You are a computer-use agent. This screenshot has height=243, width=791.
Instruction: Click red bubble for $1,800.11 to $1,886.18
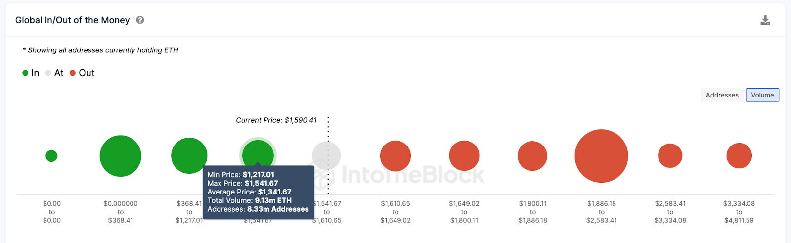coord(532,156)
